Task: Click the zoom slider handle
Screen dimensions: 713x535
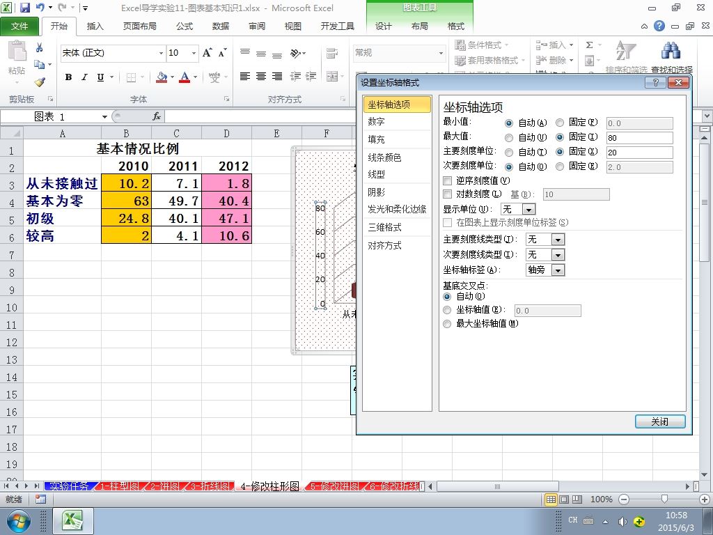Action: [664, 499]
